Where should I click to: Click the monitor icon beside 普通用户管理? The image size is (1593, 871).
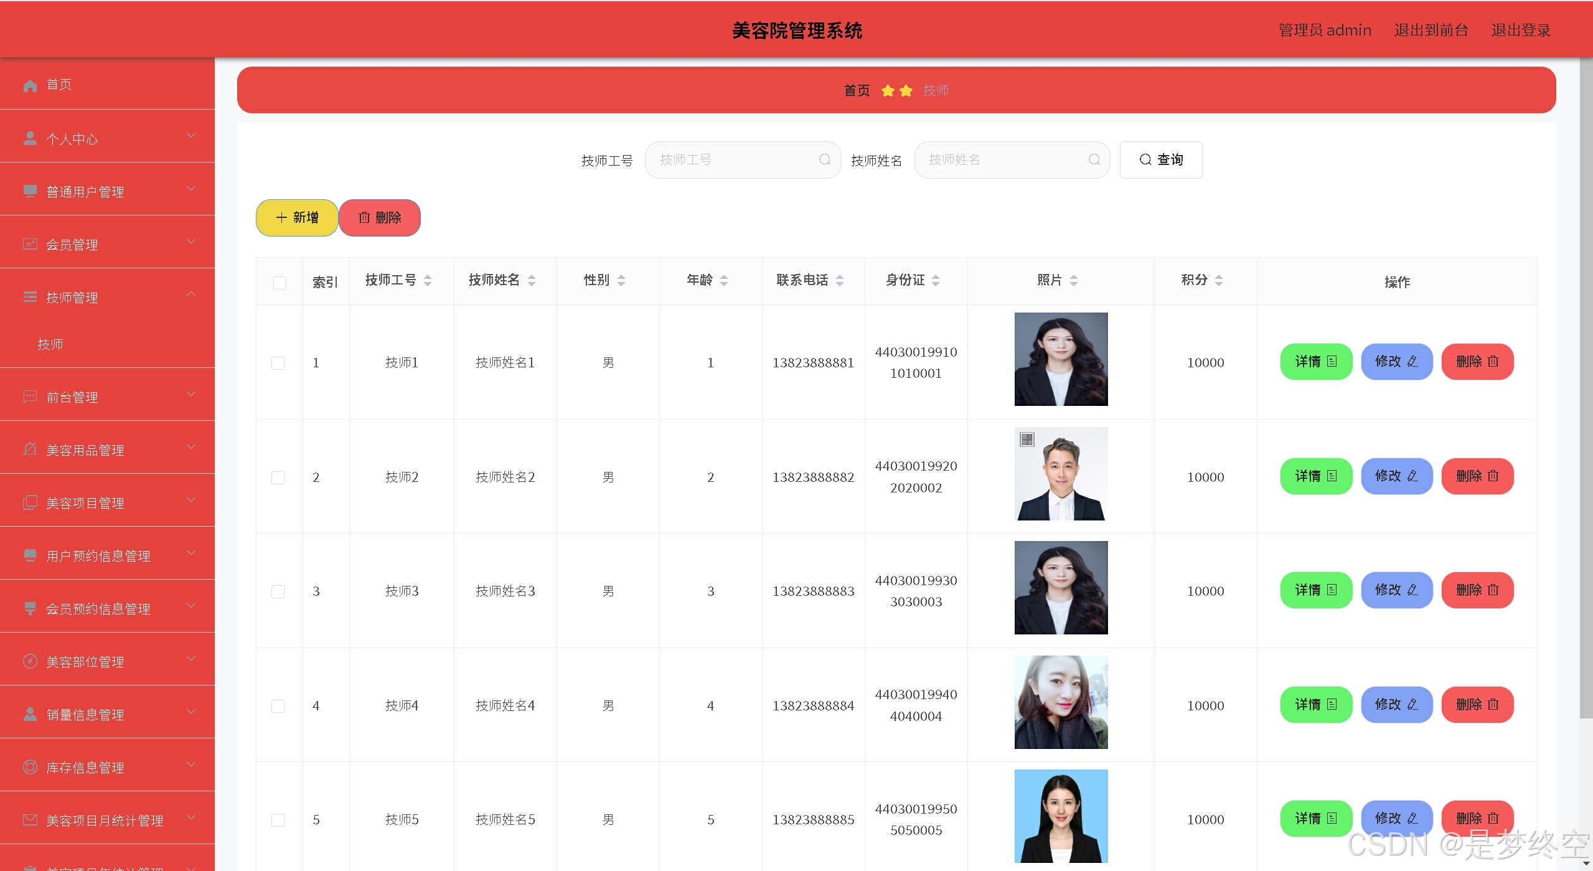pos(30,191)
